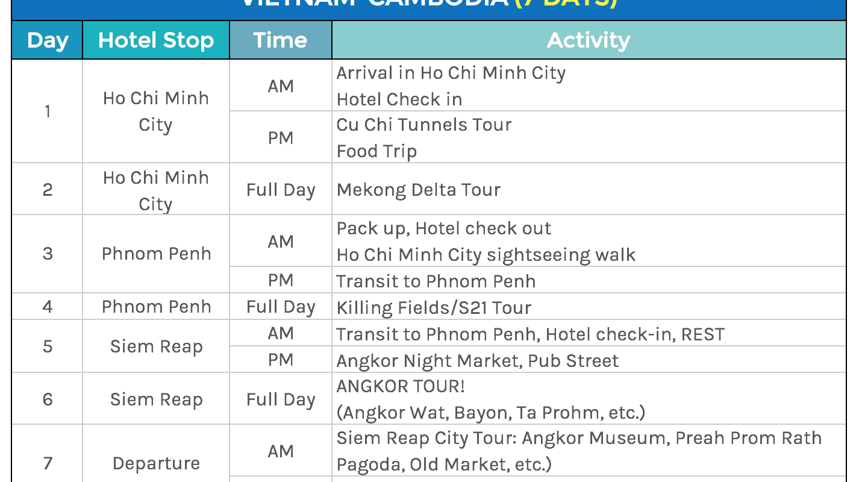Click "(Angkor Wat, Bayon, Ta Prohm, etc.)" line

click(490, 413)
